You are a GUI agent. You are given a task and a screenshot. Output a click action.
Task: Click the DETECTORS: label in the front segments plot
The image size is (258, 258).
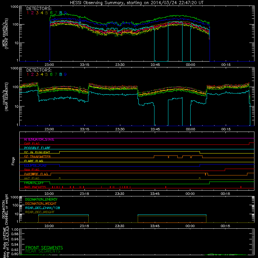[39, 8]
